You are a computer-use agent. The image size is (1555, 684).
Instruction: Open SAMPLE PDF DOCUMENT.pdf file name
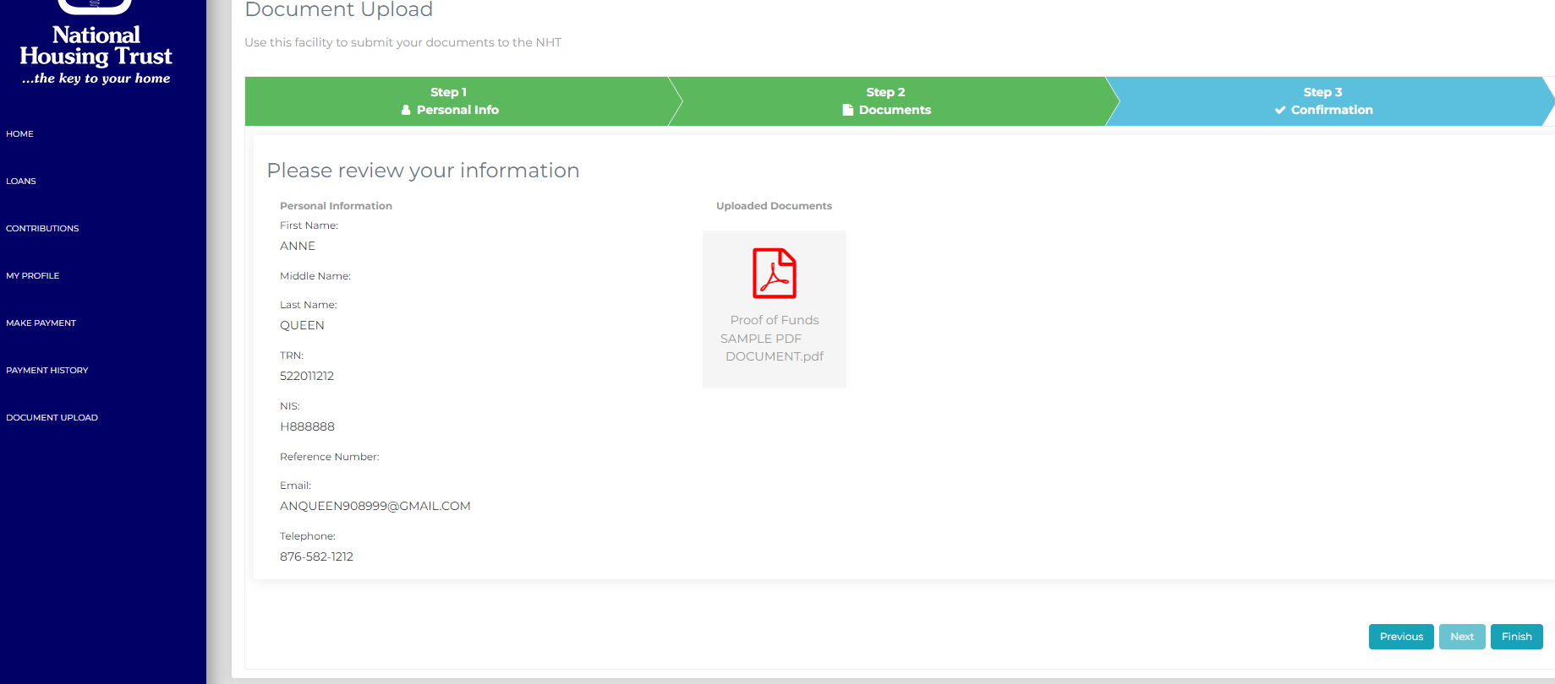tap(774, 348)
